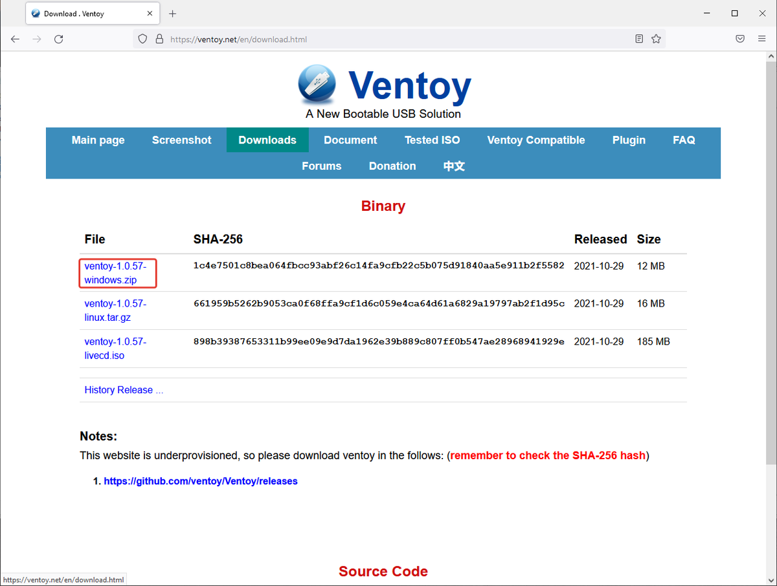
Task: Open the Ventoy Compatible menu item
Action: click(536, 140)
